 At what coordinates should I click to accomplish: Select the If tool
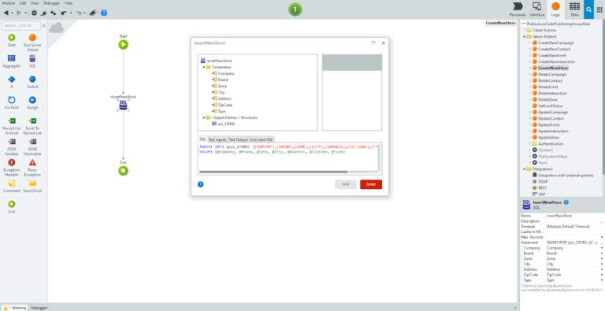(12, 82)
